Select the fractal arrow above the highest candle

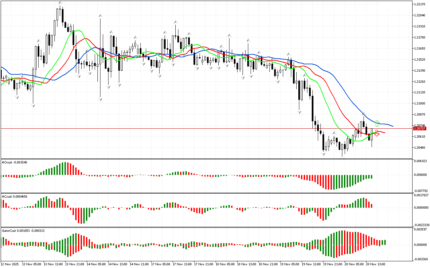point(60,3)
